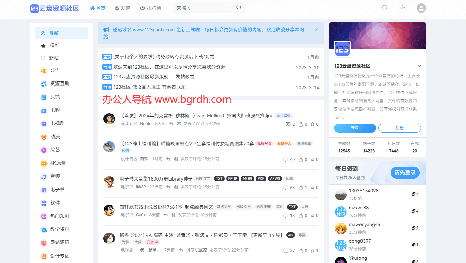Expand the 123云盘资源社区 chevron
This screenshot has height=263, width=466.
(419, 66)
